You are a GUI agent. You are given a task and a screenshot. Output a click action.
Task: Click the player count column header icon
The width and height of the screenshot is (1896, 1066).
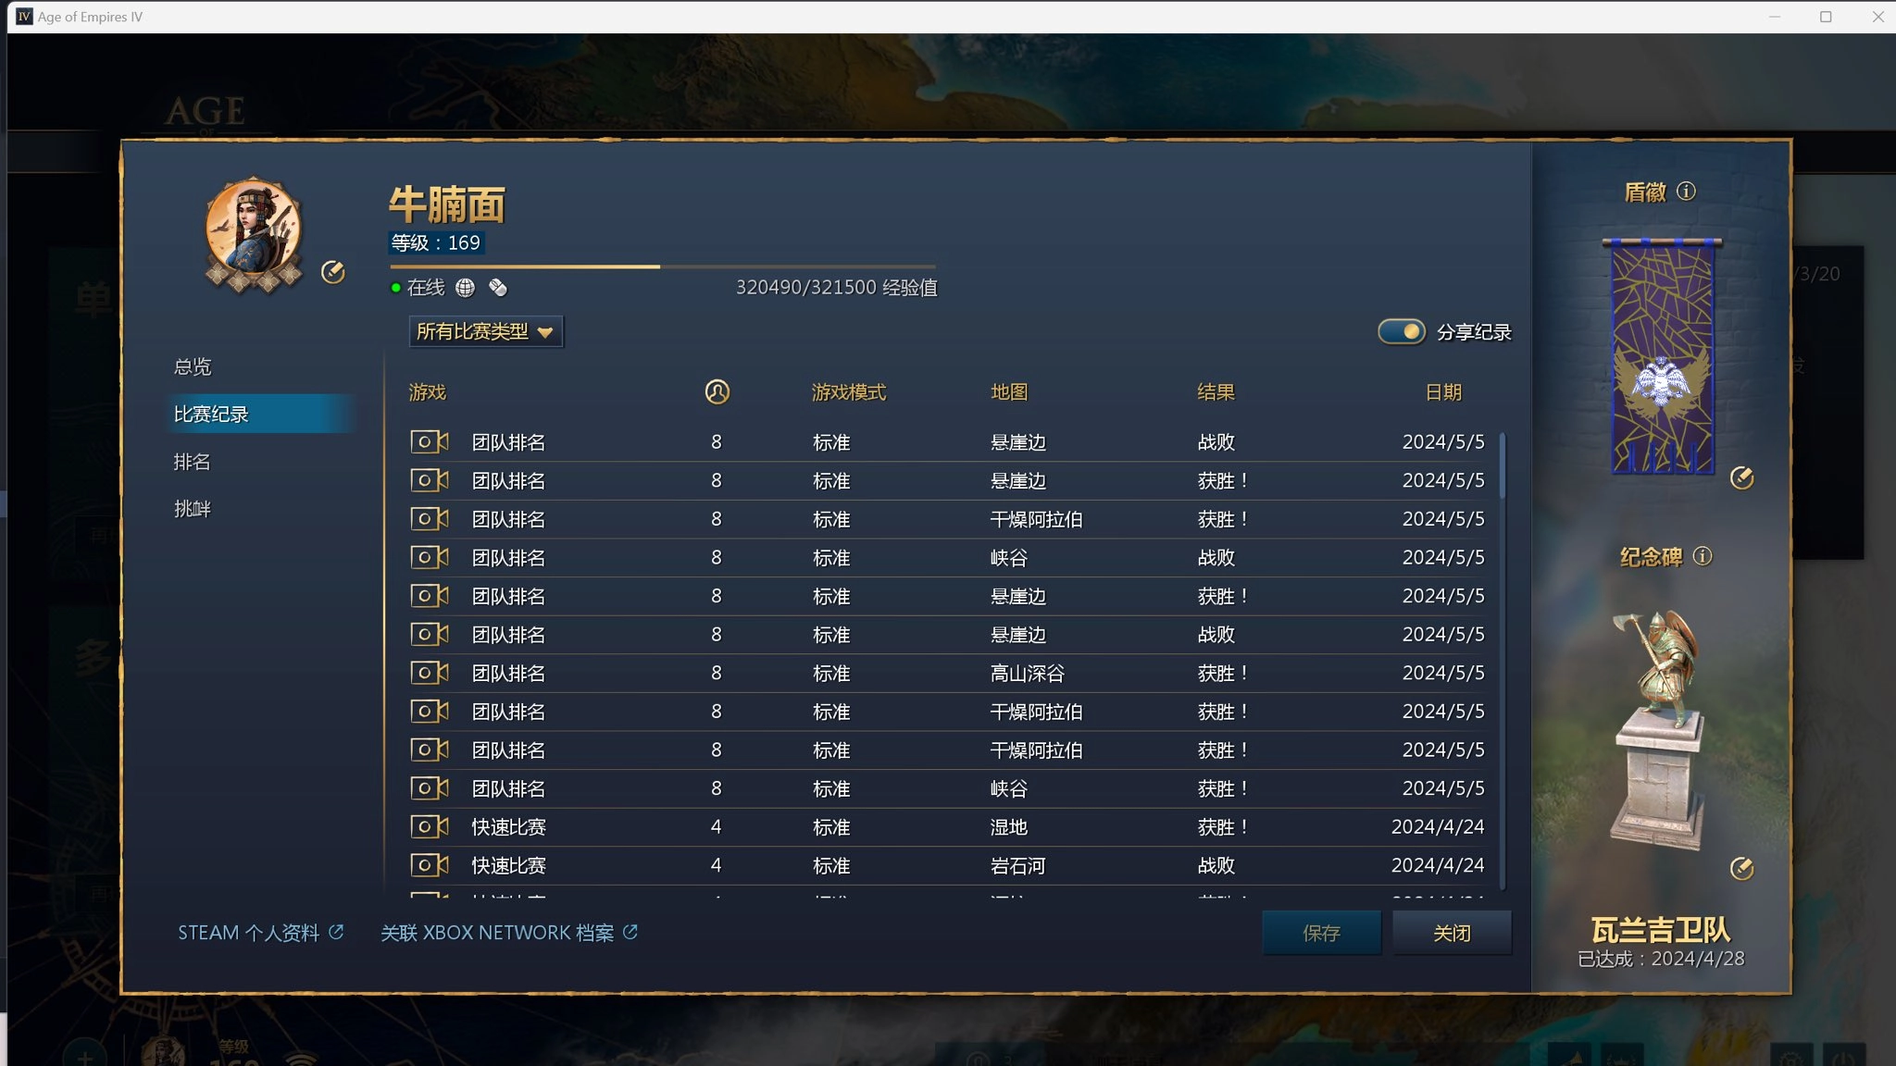[x=717, y=392]
